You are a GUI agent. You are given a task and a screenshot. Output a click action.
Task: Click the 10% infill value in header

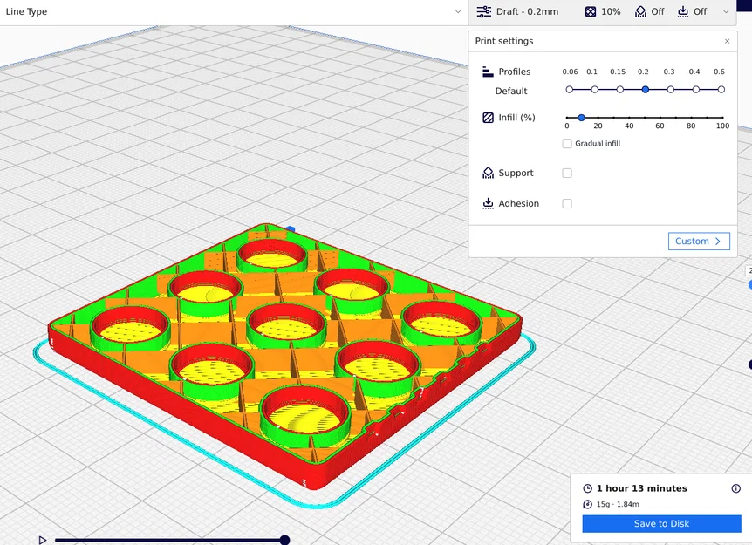(611, 11)
